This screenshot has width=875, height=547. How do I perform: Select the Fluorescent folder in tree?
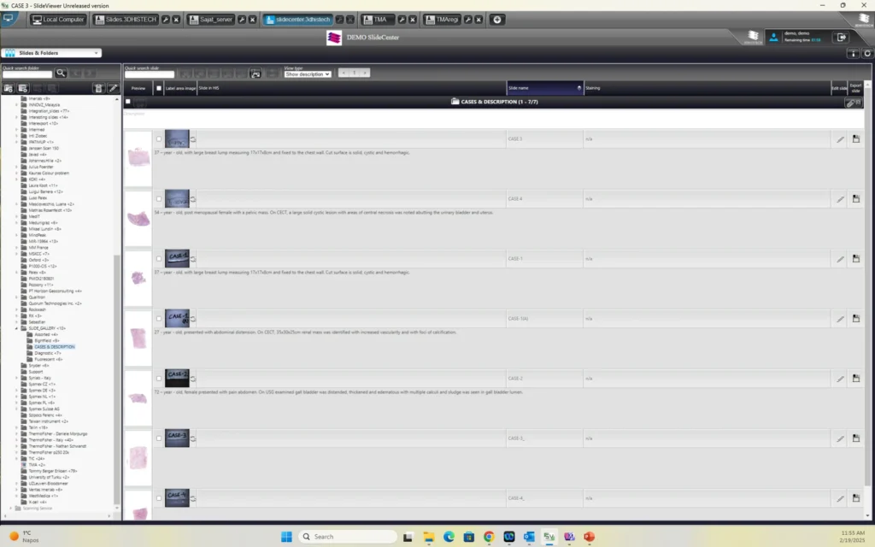pyautogui.click(x=48, y=360)
